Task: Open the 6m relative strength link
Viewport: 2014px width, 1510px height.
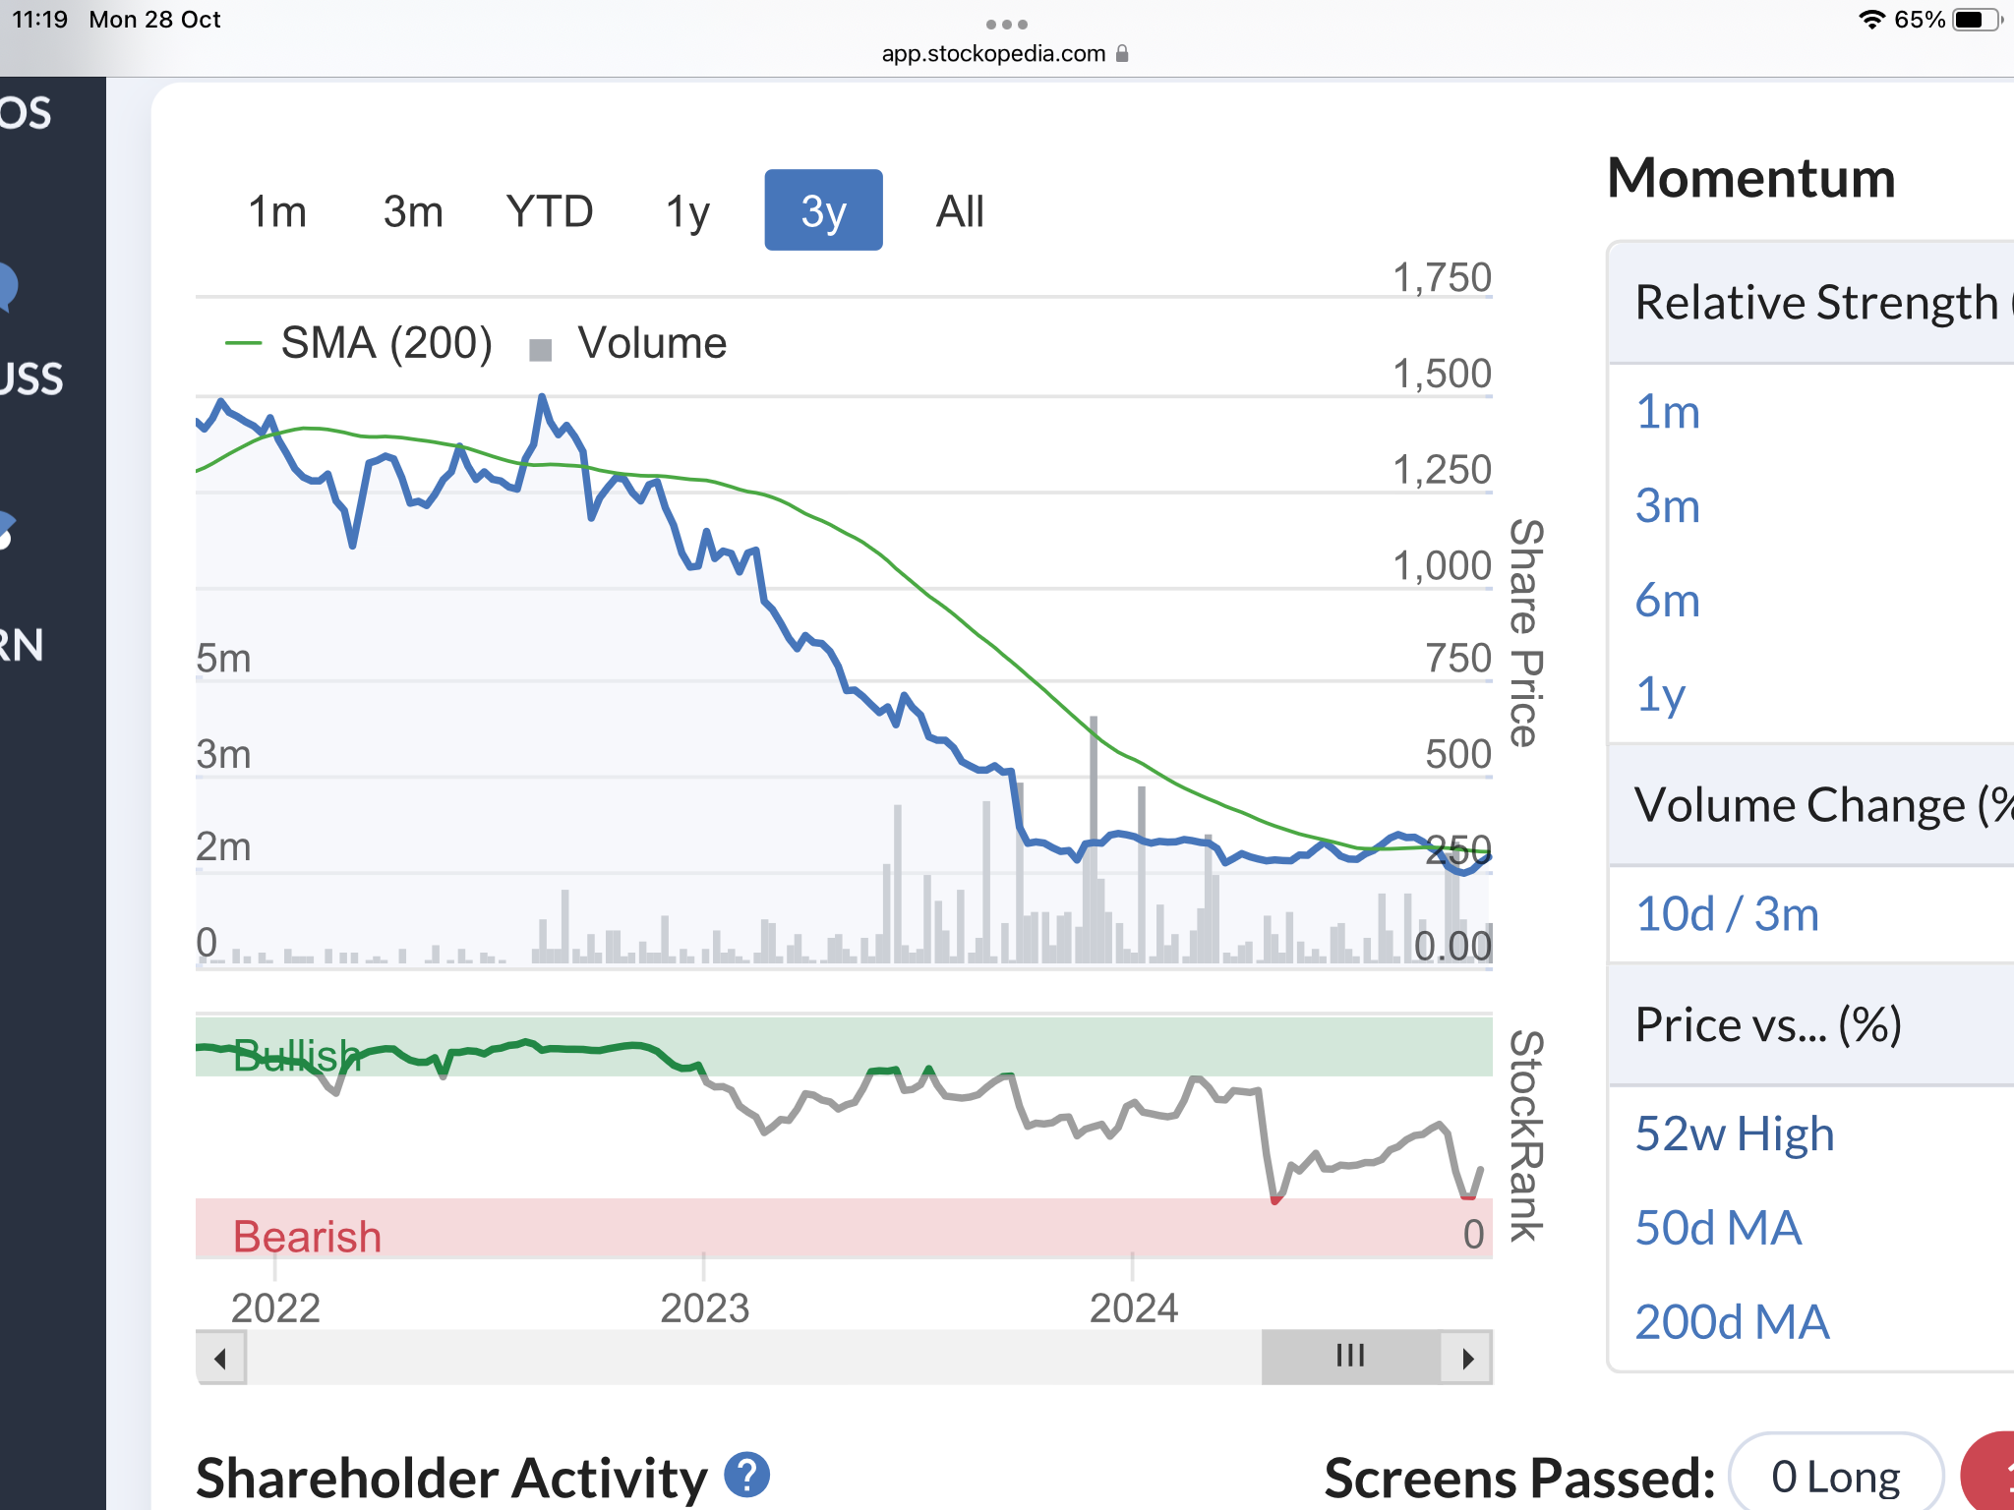Action: (x=1668, y=601)
